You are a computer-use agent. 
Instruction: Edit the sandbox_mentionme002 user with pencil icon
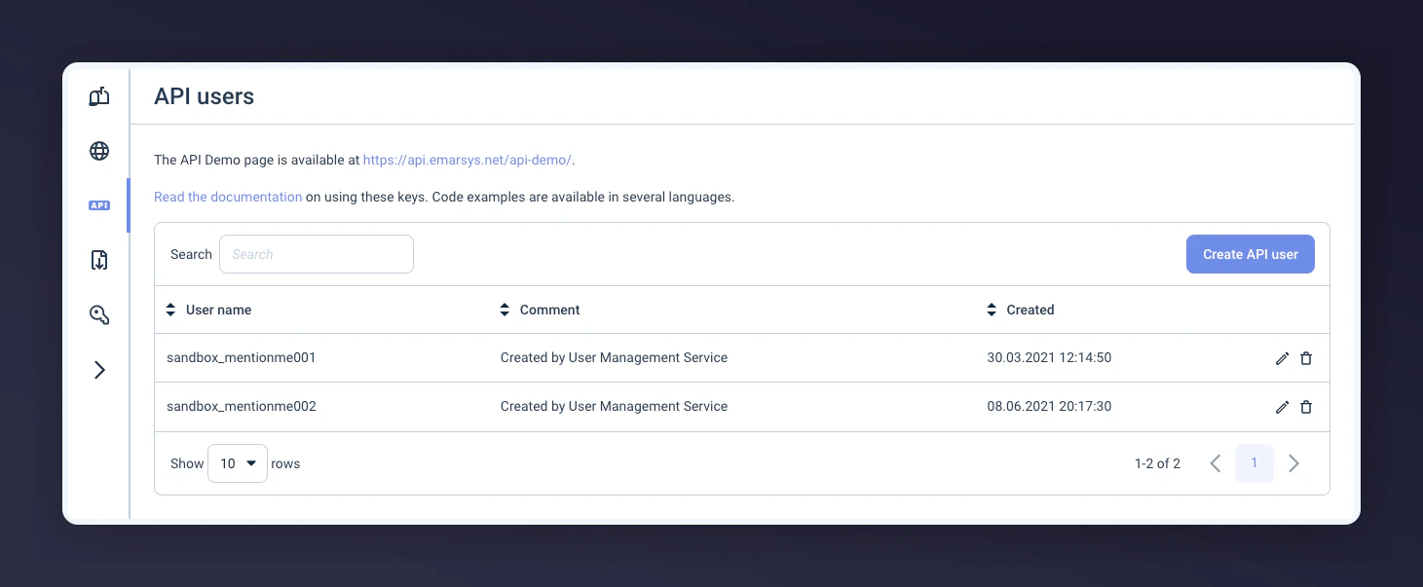pos(1282,407)
